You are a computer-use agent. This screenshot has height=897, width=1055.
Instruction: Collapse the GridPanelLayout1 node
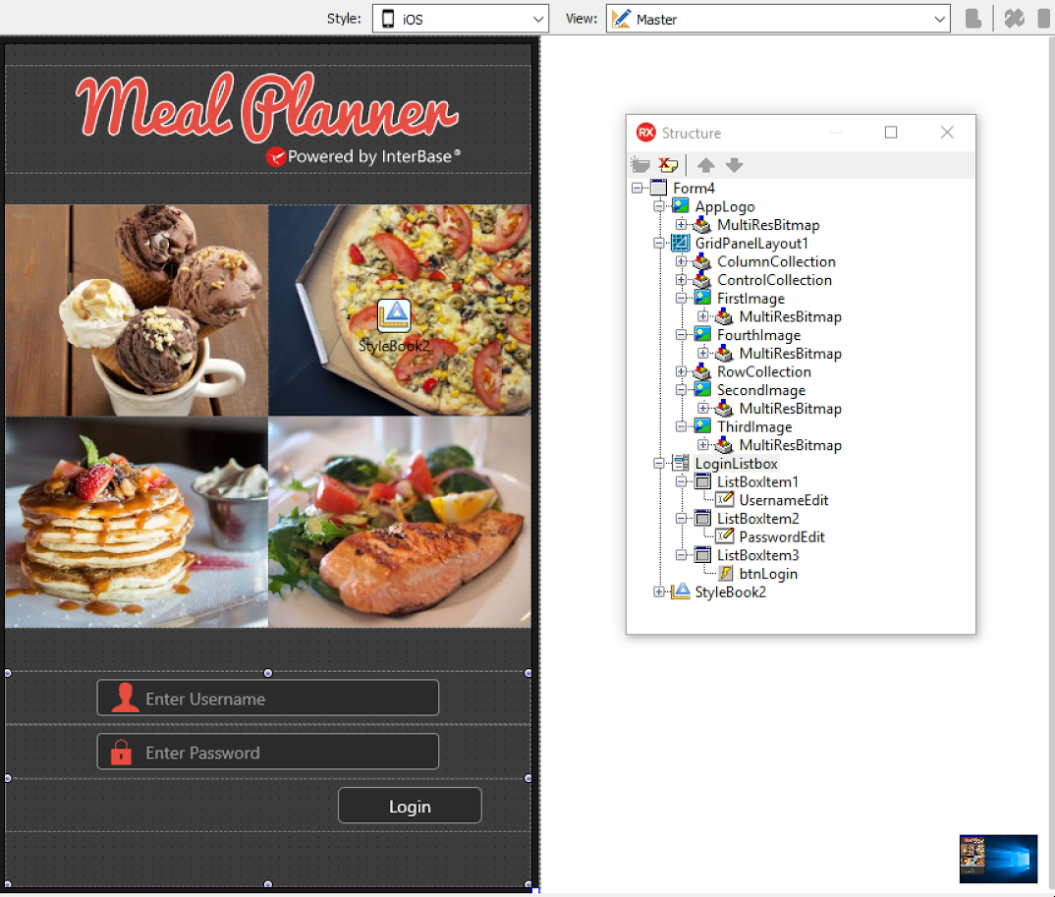[x=659, y=243]
